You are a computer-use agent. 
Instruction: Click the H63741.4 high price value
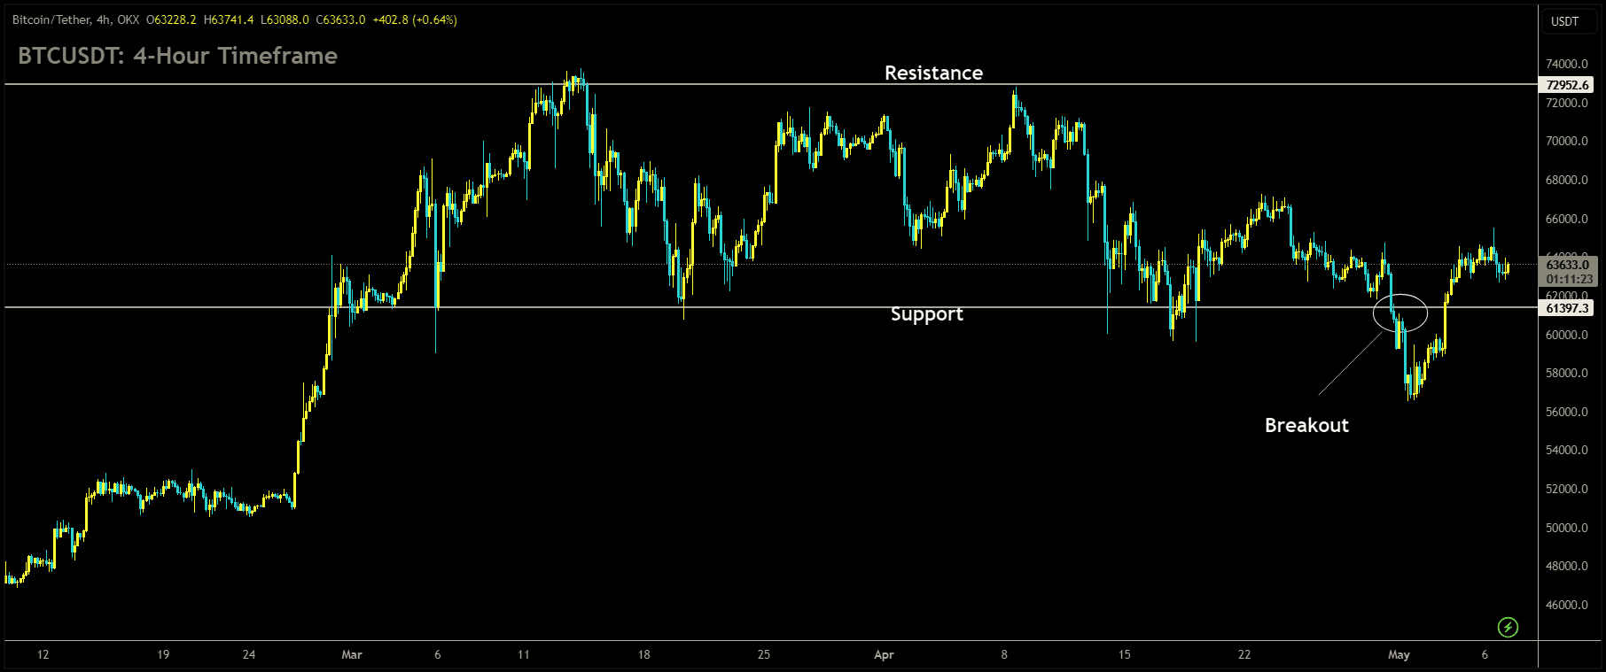[228, 19]
